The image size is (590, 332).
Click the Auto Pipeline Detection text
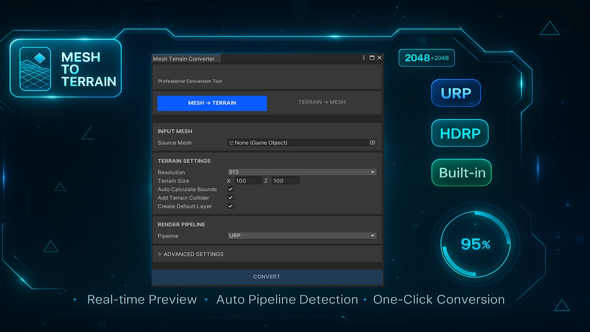click(287, 300)
